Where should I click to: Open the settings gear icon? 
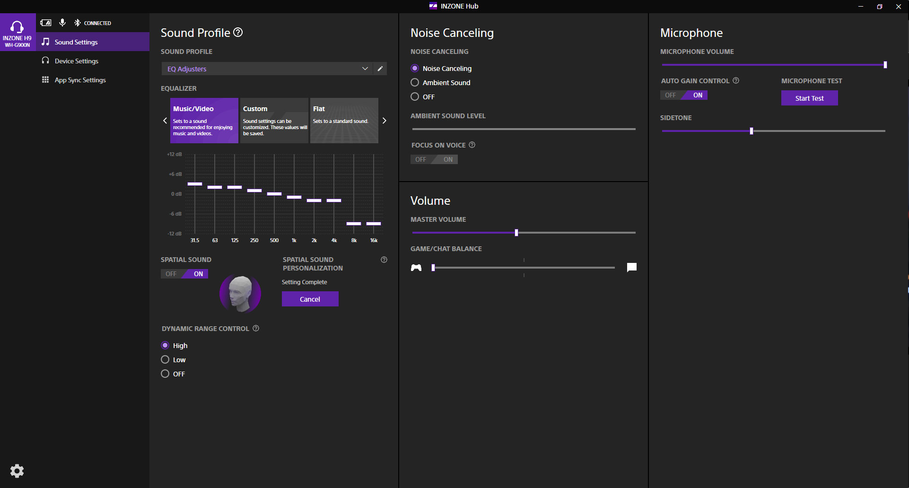(x=17, y=471)
